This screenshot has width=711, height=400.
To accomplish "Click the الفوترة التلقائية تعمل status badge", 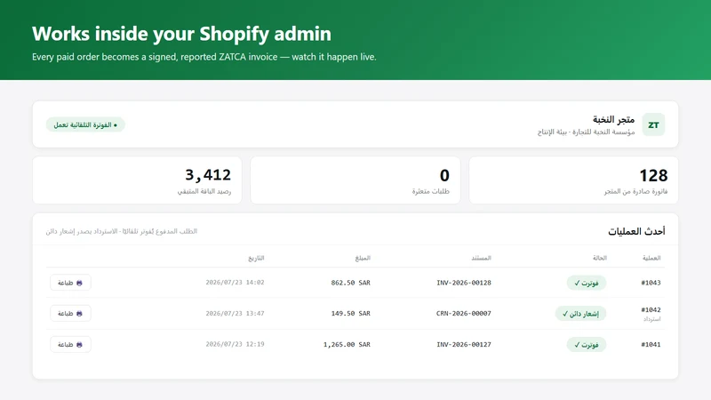I will pyautogui.click(x=85, y=124).
